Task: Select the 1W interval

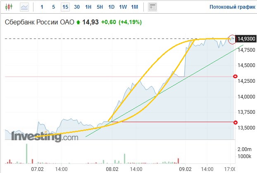Action: 123,7
